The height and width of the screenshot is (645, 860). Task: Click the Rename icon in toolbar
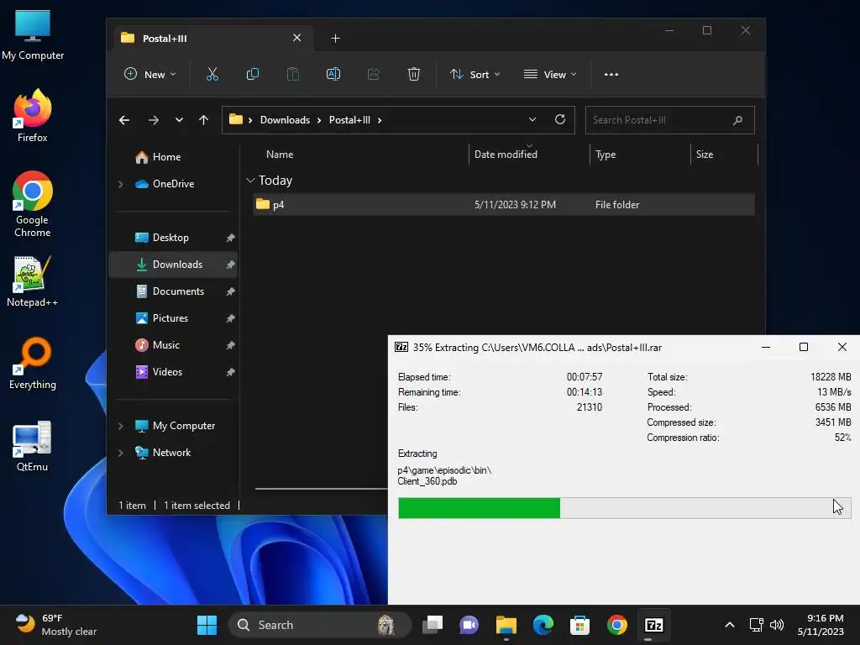333,75
